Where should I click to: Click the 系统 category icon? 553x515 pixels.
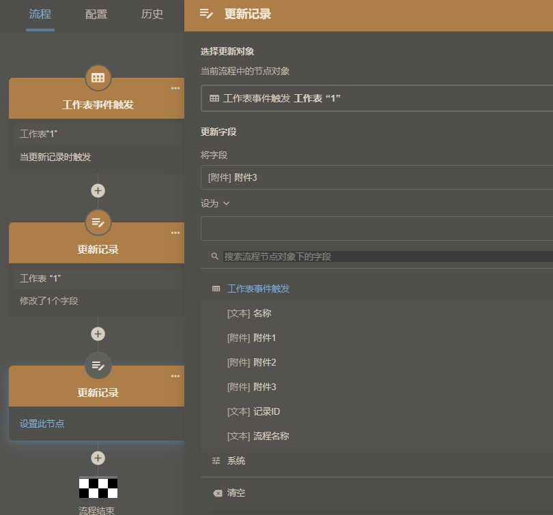215,460
